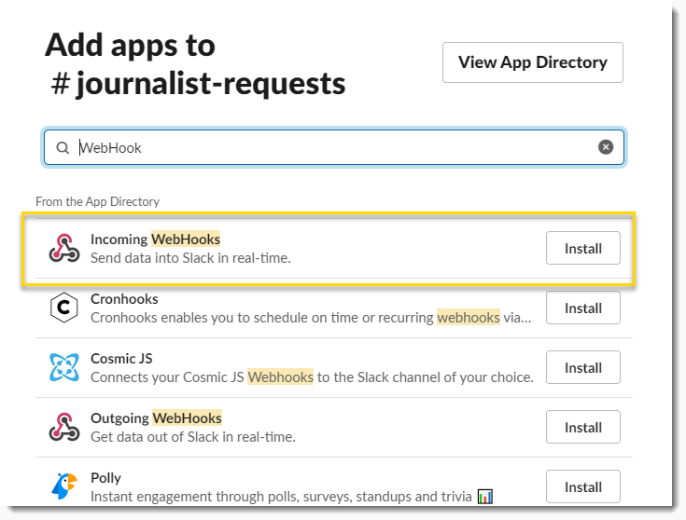Viewport: 686px width, 520px height.
Task: Install the Cronhooks app
Action: point(582,308)
